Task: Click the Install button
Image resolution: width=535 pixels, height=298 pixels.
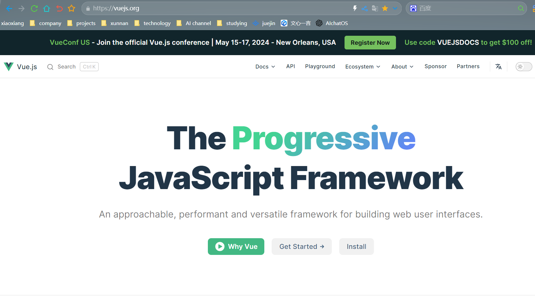Action: point(357,247)
